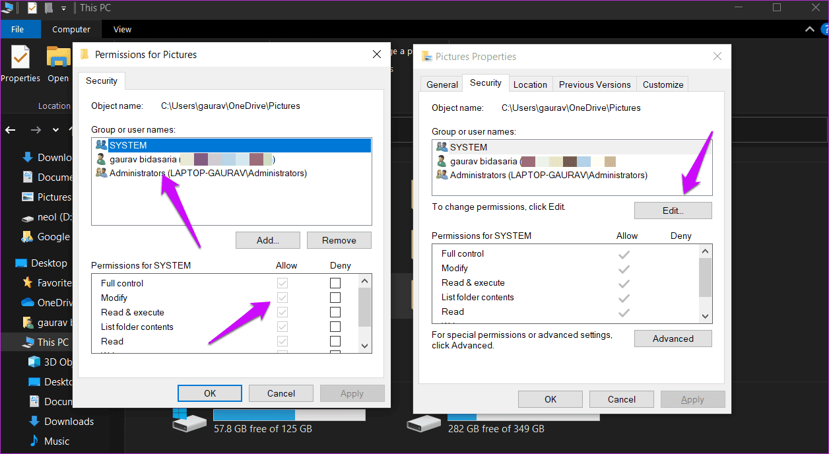This screenshot has height=454, width=829.
Task: Click Allow checkbox for Read & execute
Action: tap(282, 312)
